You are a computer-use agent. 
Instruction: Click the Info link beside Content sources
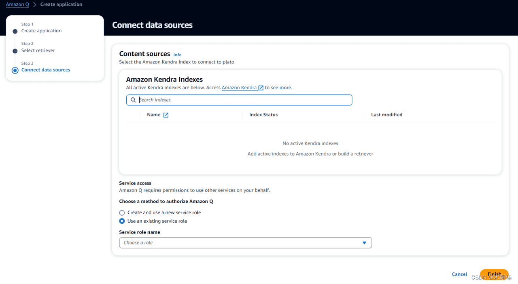177,54
